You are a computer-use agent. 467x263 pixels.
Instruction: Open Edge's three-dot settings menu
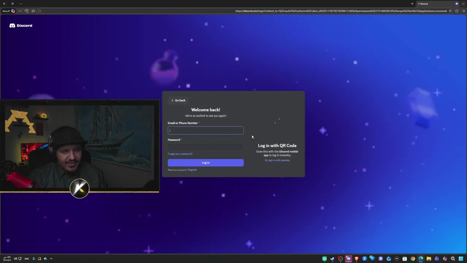(x=20, y=11)
